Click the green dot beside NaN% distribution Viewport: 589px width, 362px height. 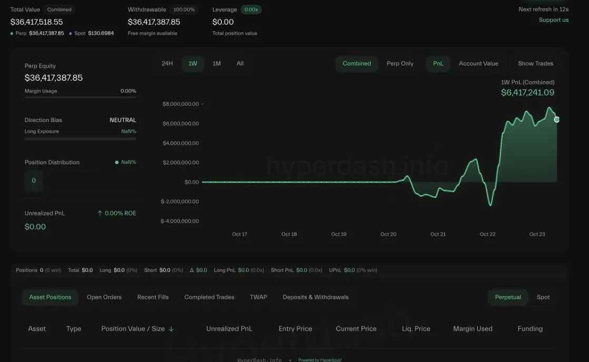point(116,162)
